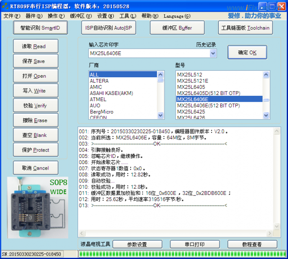Click the SOP8 WIDE socket image
This screenshot has width=288, height=259.
[38, 208]
